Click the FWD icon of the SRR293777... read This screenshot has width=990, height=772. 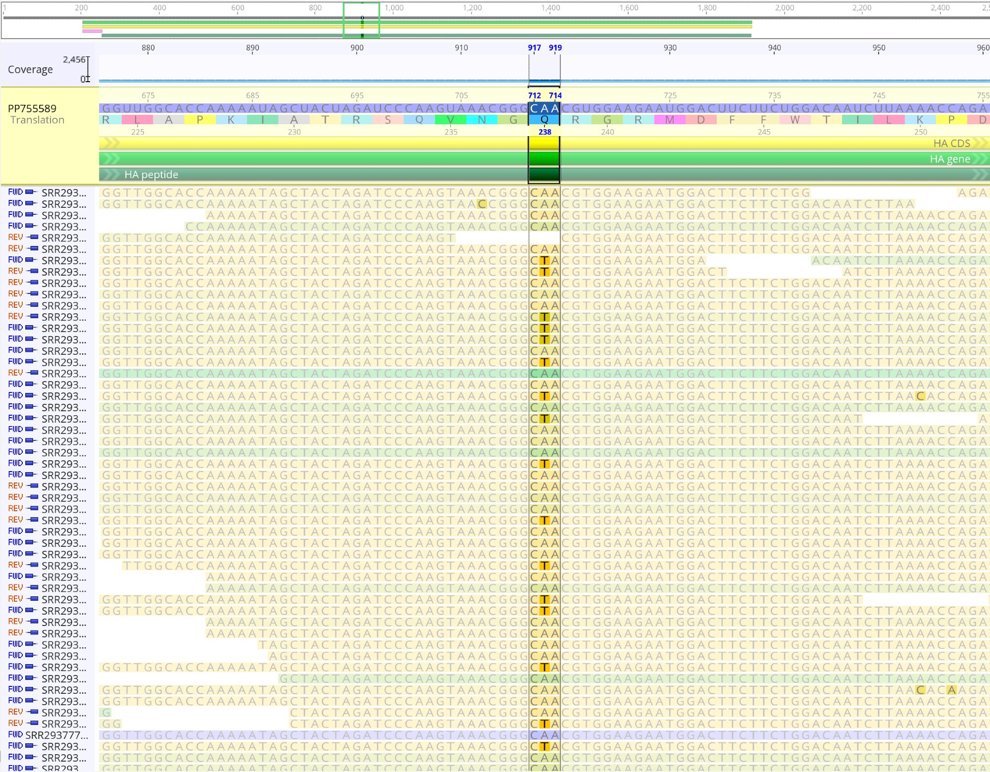pyautogui.click(x=15, y=734)
